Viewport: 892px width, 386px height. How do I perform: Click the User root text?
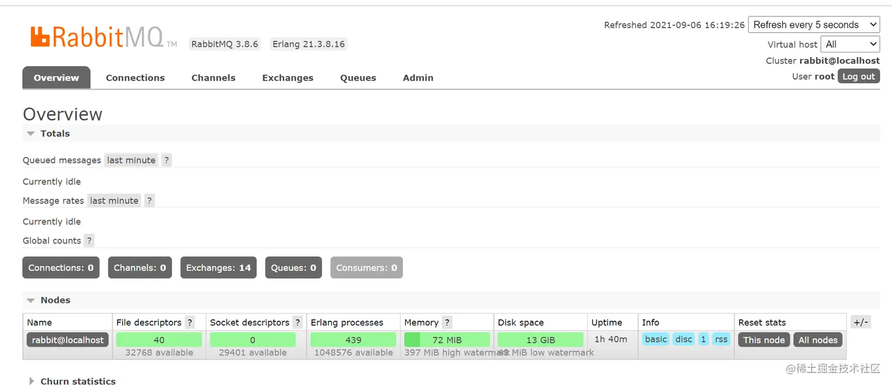(813, 77)
